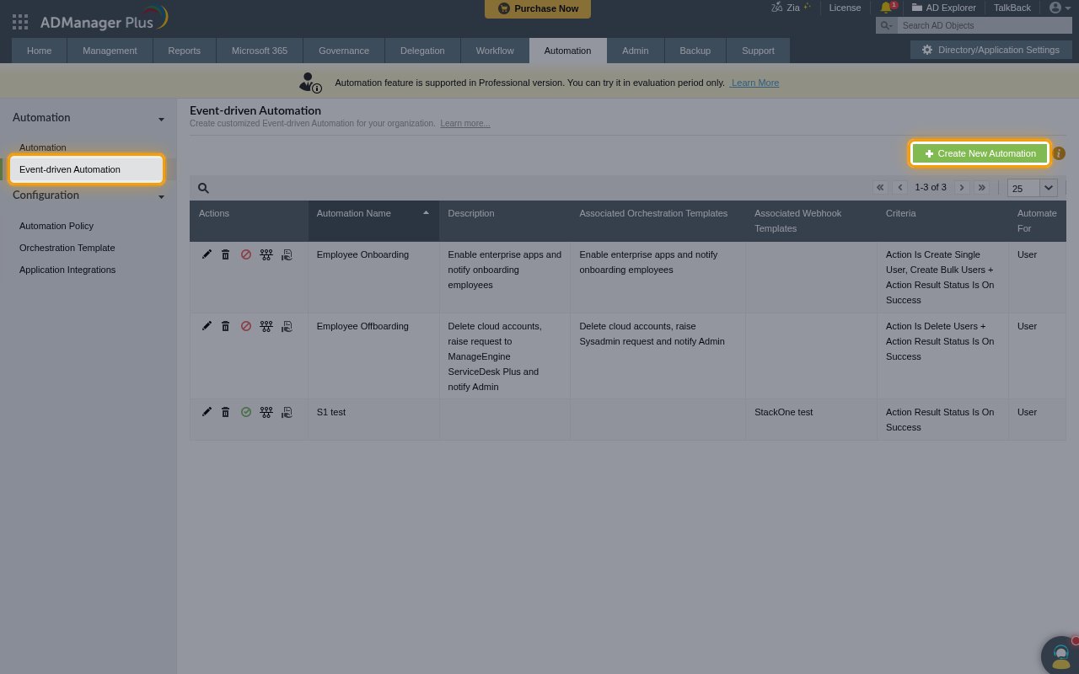1079x674 pixels.
Task: Delete the Employee Onboarding automation with the trash icon
Action: coord(225,254)
